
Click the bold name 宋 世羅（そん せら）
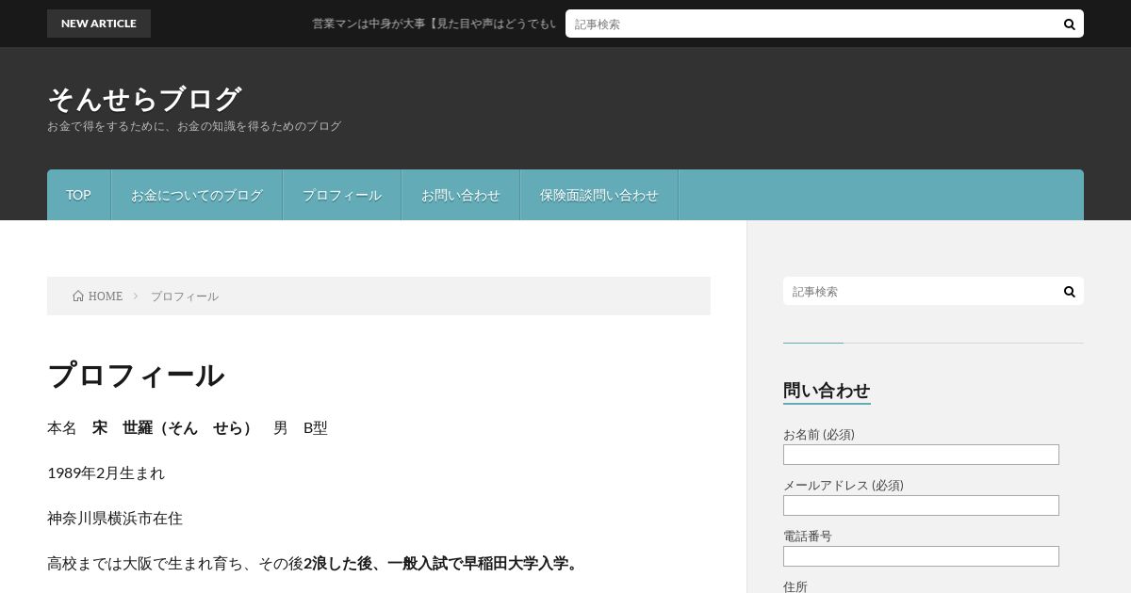coord(175,427)
